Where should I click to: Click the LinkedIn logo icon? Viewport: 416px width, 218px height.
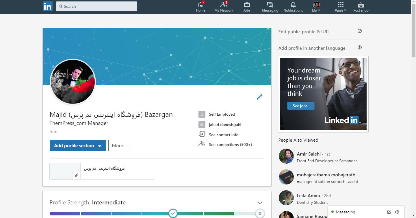pos(47,6)
